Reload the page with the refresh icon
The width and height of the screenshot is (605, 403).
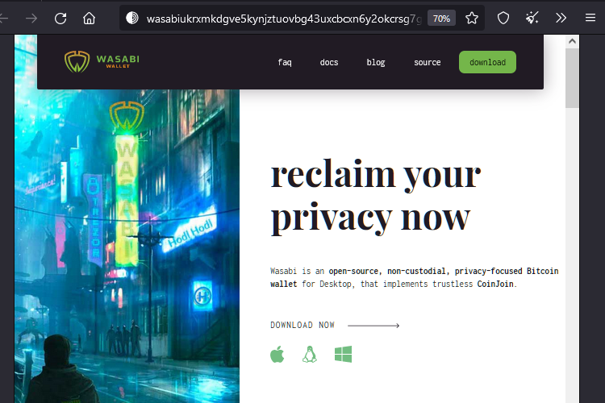click(60, 18)
